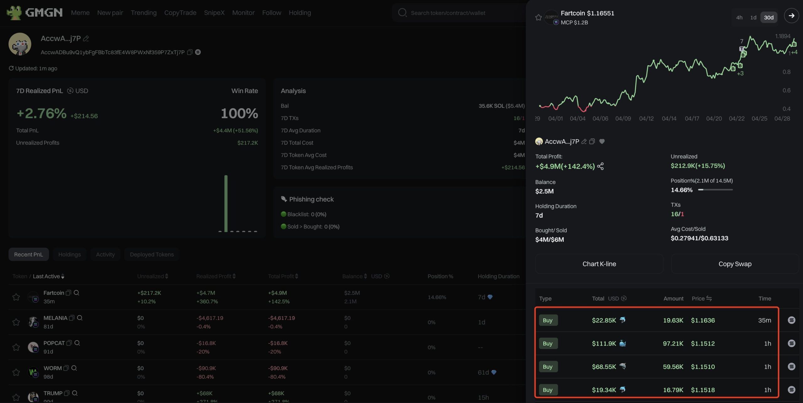
Task: Open explorer link for 35m buy transaction
Action: pyautogui.click(x=791, y=320)
